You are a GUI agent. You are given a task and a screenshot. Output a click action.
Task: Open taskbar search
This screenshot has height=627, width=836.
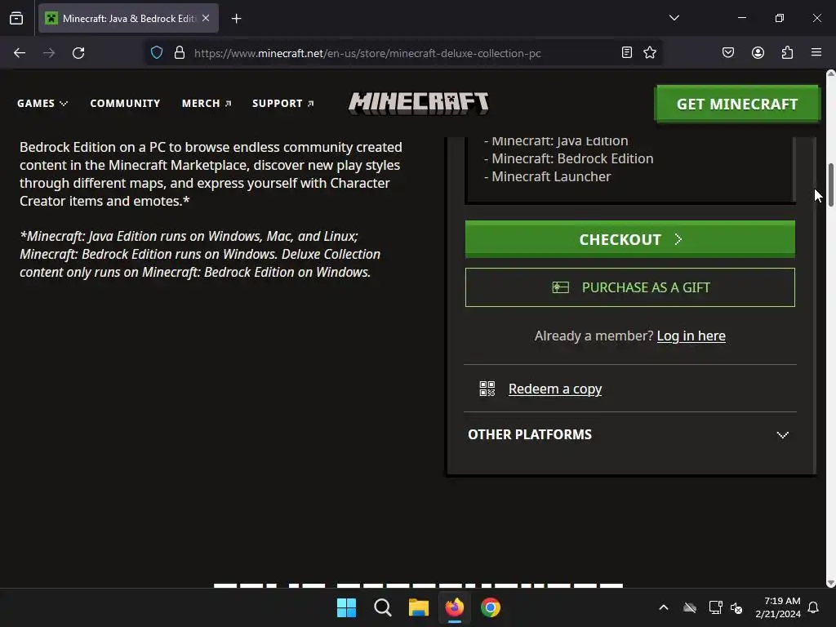382,607
